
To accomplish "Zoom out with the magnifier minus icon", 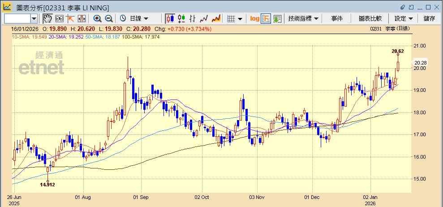I will click(x=109, y=19).
